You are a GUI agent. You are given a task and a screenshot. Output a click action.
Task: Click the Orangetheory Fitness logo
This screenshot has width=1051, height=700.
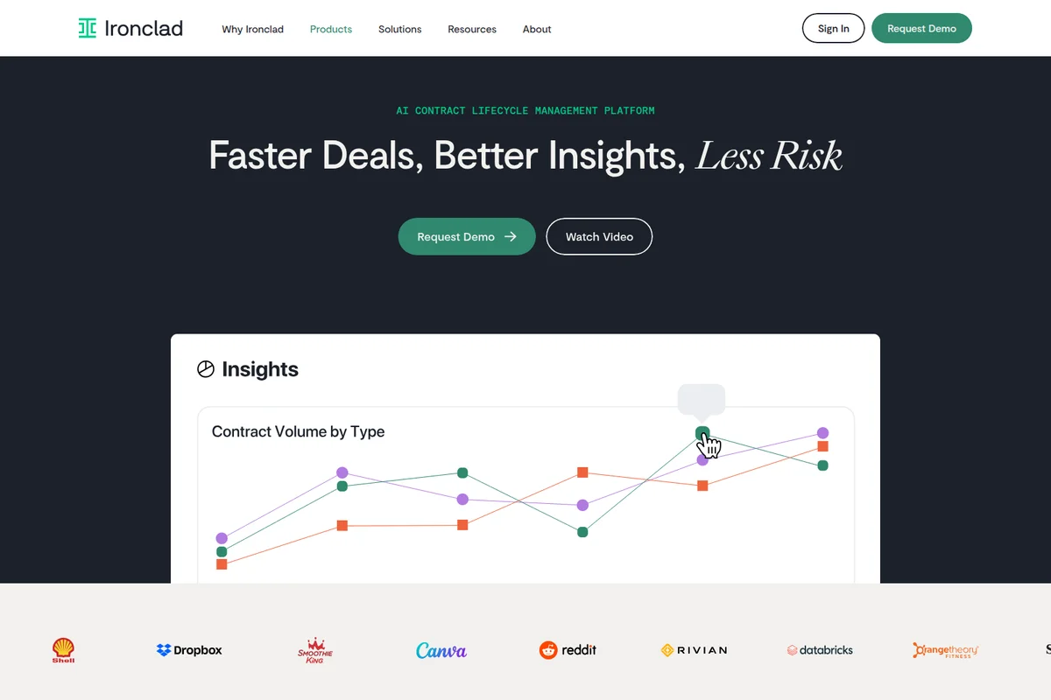click(945, 650)
